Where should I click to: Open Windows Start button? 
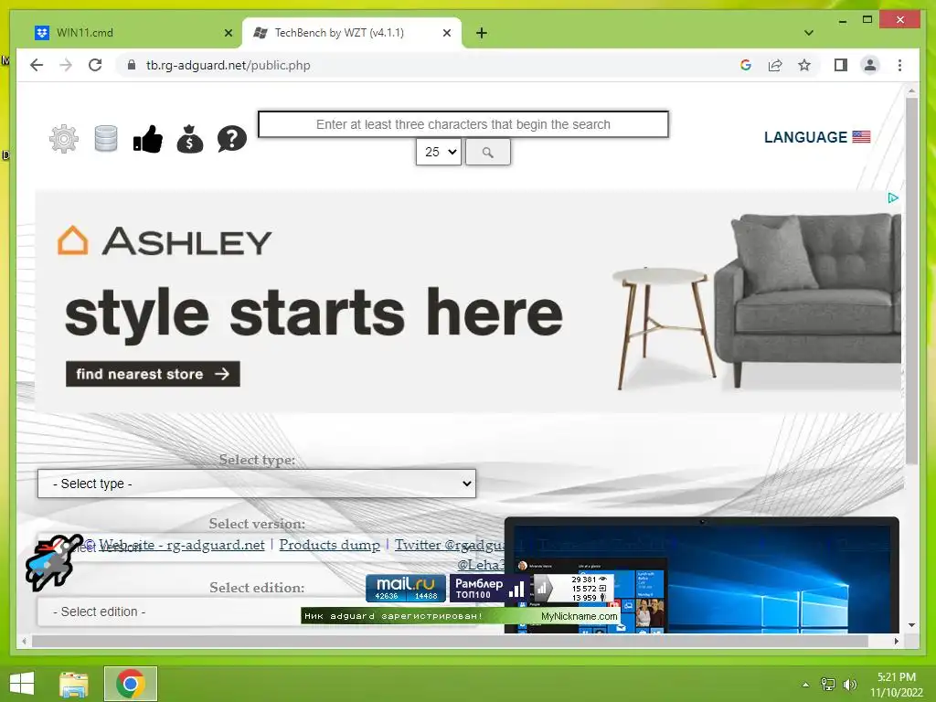(22, 684)
